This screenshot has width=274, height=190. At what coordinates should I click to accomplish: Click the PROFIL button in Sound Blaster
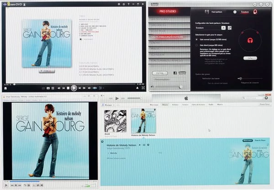coord(160,73)
